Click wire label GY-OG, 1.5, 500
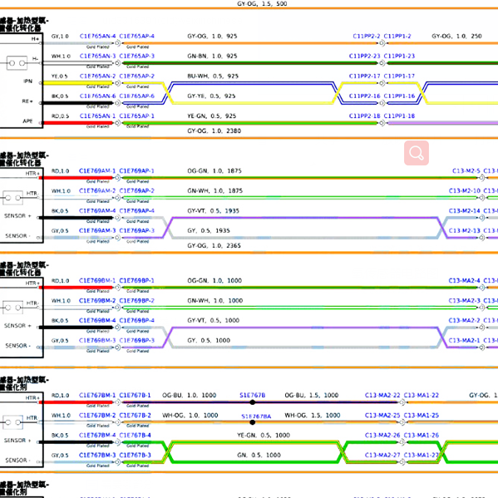Viewport: 498px width, 498px height. click(262, 4)
